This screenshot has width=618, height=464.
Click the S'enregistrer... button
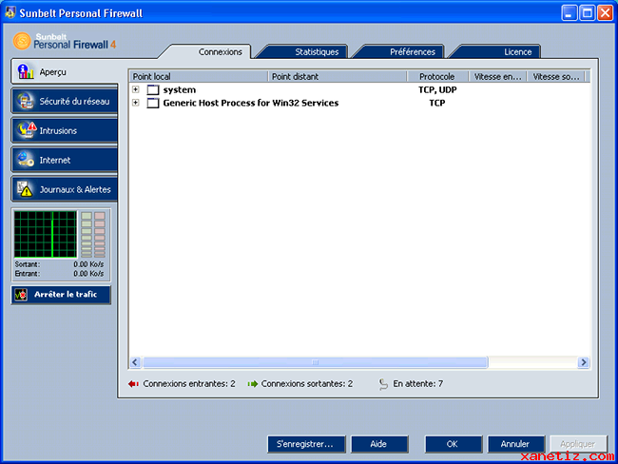(x=306, y=444)
